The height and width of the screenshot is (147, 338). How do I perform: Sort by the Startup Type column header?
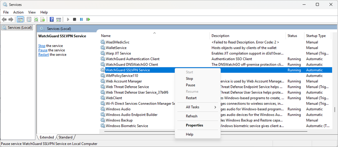(315, 36)
